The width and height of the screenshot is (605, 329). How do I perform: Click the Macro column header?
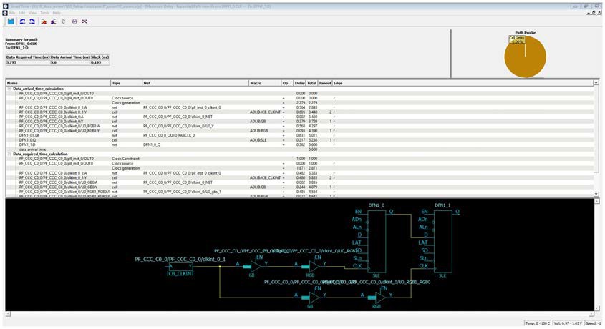click(x=264, y=83)
